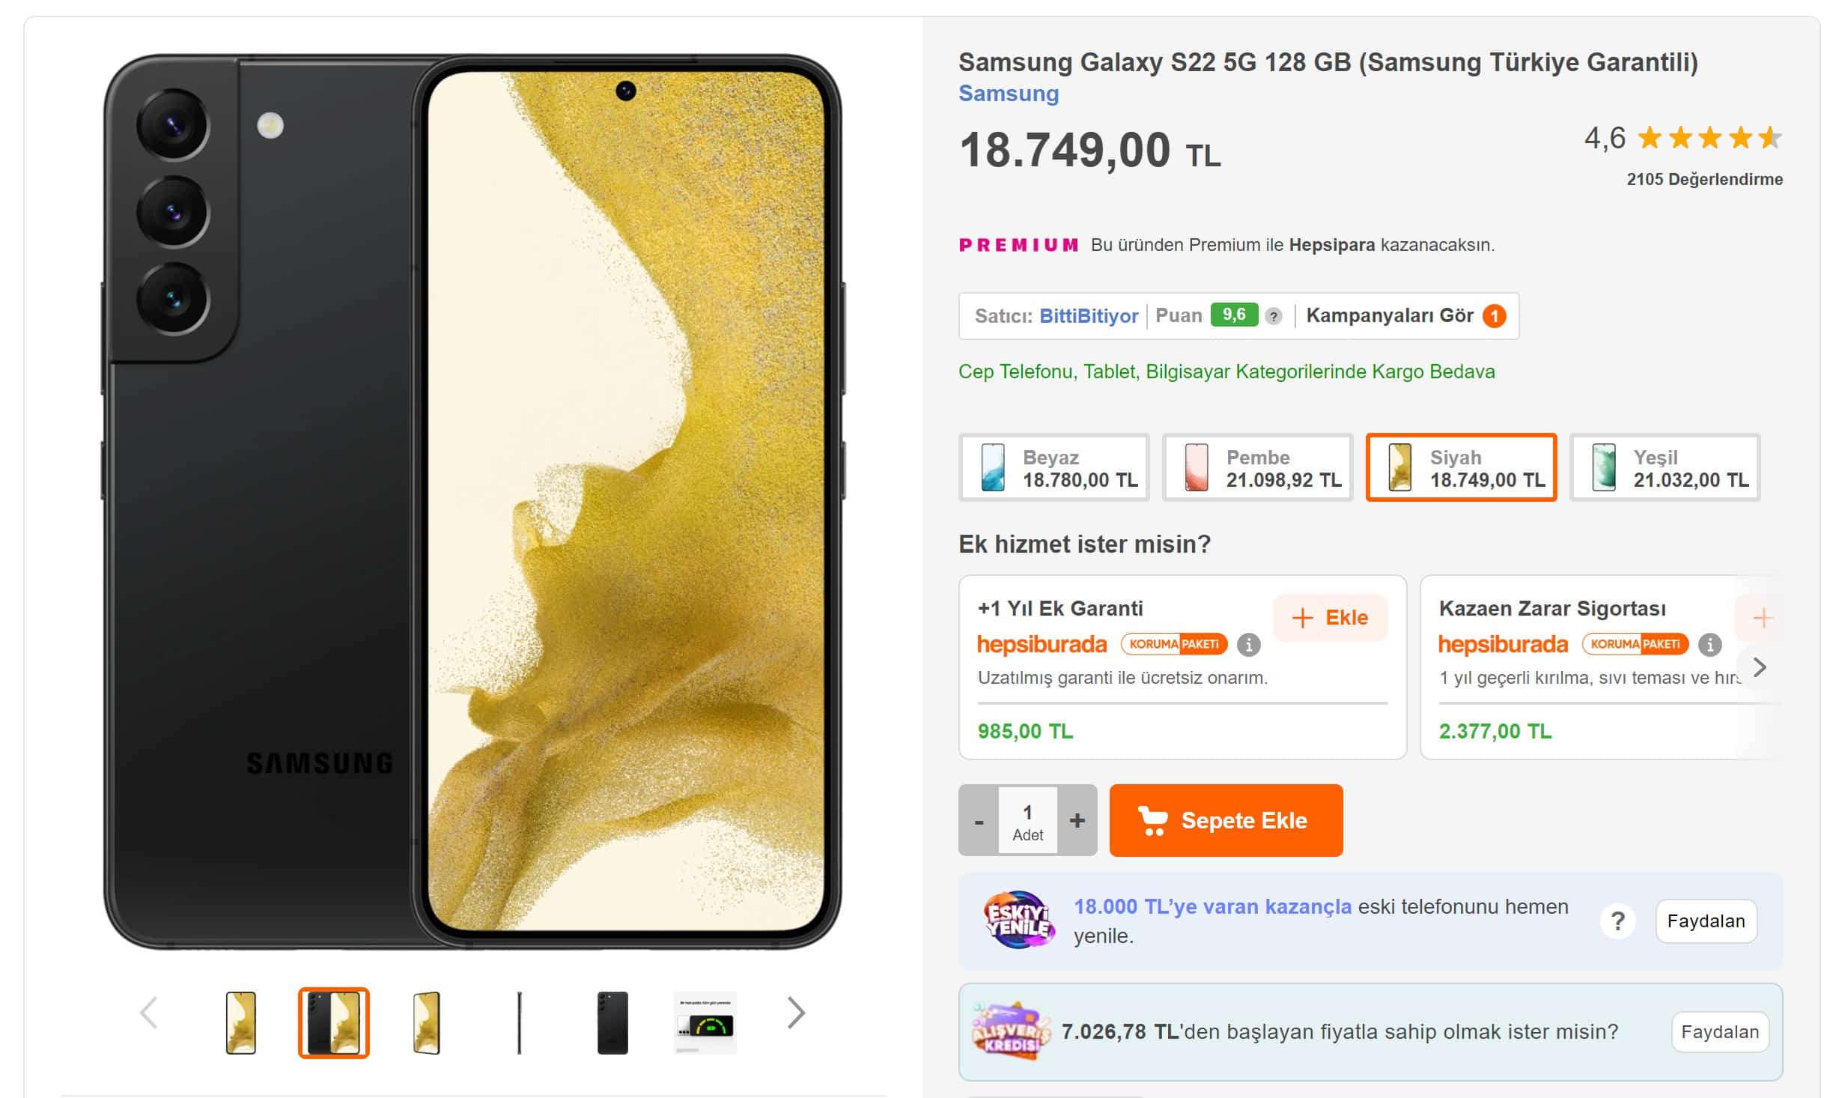Click the star rating icons

pos(1709,139)
